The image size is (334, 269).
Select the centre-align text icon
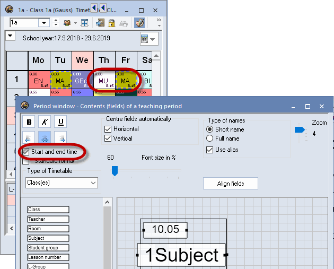pyautogui.click(x=45, y=137)
